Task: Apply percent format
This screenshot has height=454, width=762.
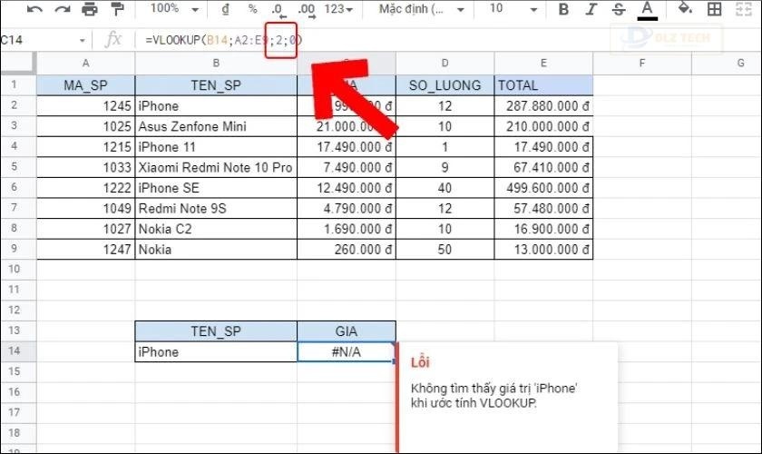Action: 252,9
